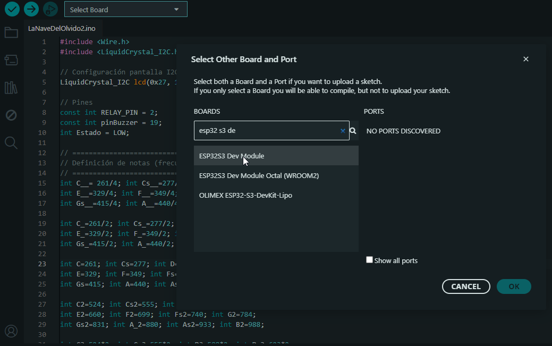Viewport: 552px width, 346px height.
Task: Click the CANCEL button
Action: click(x=466, y=286)
